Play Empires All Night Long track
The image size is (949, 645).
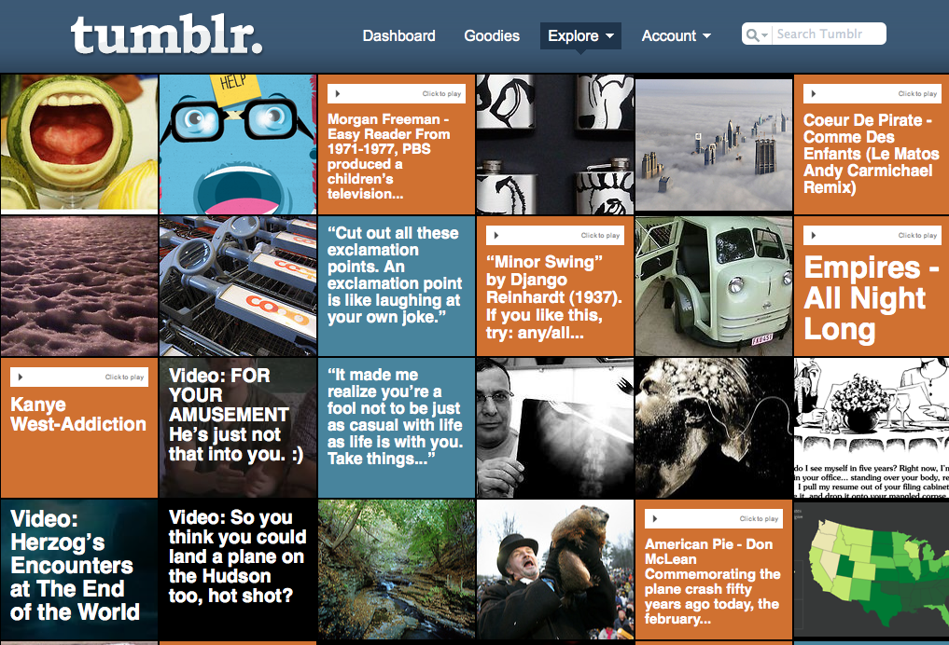[814, 235]
